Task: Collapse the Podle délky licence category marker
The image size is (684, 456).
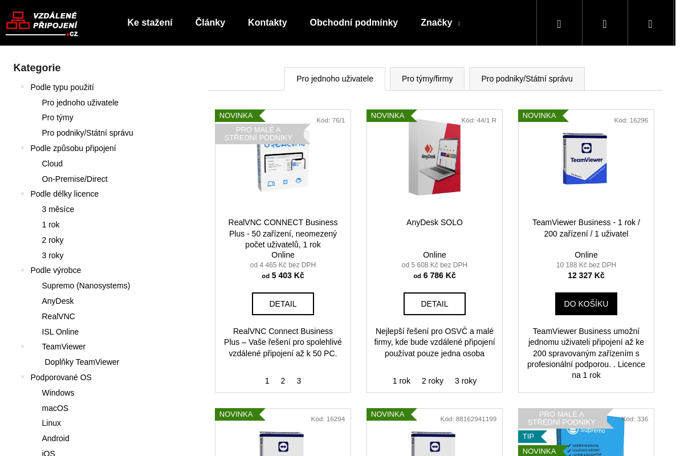Action: pyautogui.click(x=23, y=194)
